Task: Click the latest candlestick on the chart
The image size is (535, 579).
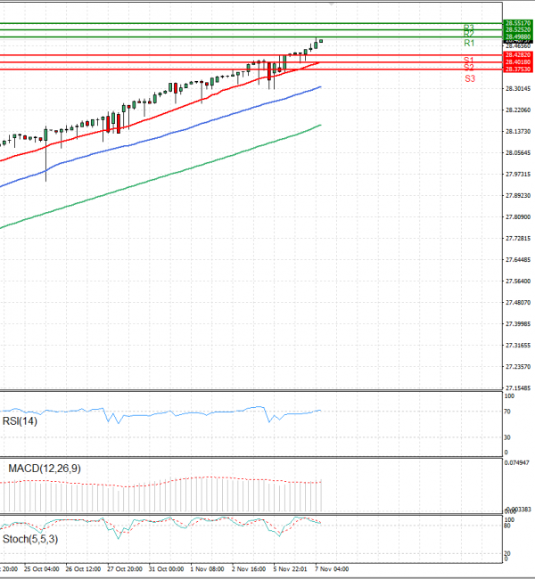Action: click(x=320, y=40)
